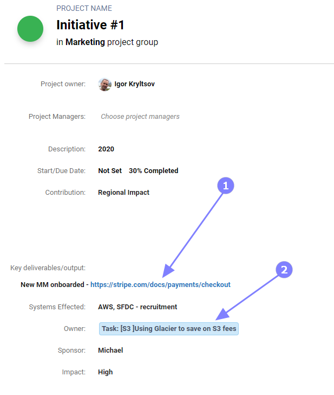The image size is (334, 395).
Task: Click annotation marker number 1
Action: [x=226, y=186]
